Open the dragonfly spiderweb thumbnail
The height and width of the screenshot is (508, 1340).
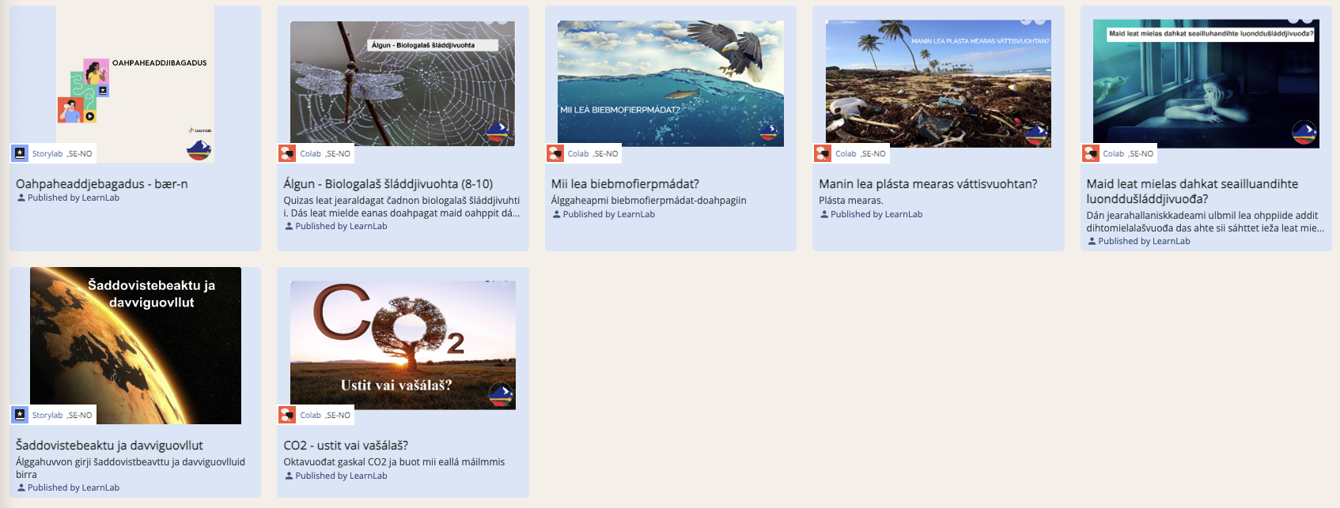402,83
